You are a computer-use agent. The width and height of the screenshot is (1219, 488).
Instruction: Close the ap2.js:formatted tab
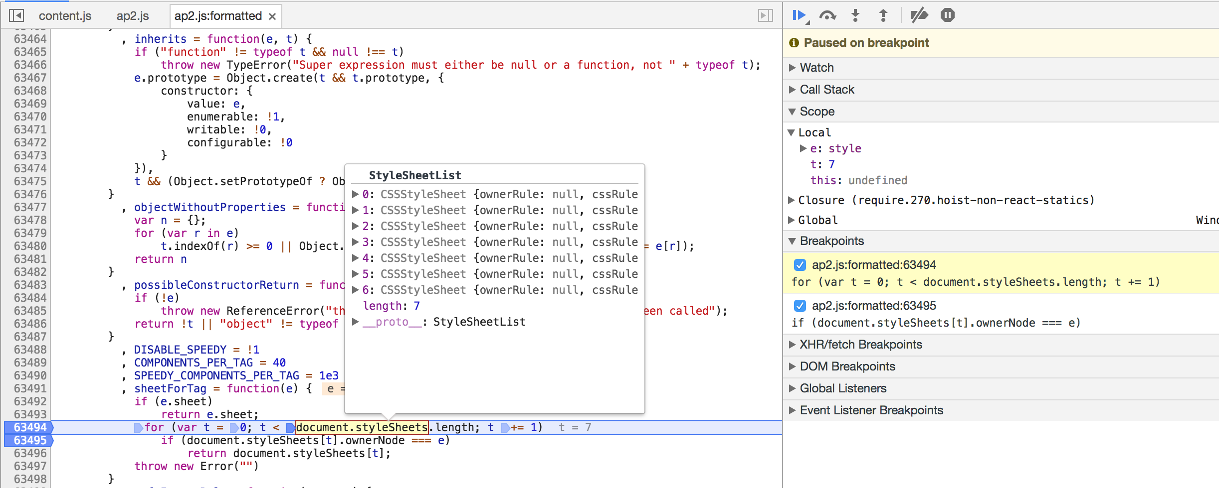click(272, 16)
